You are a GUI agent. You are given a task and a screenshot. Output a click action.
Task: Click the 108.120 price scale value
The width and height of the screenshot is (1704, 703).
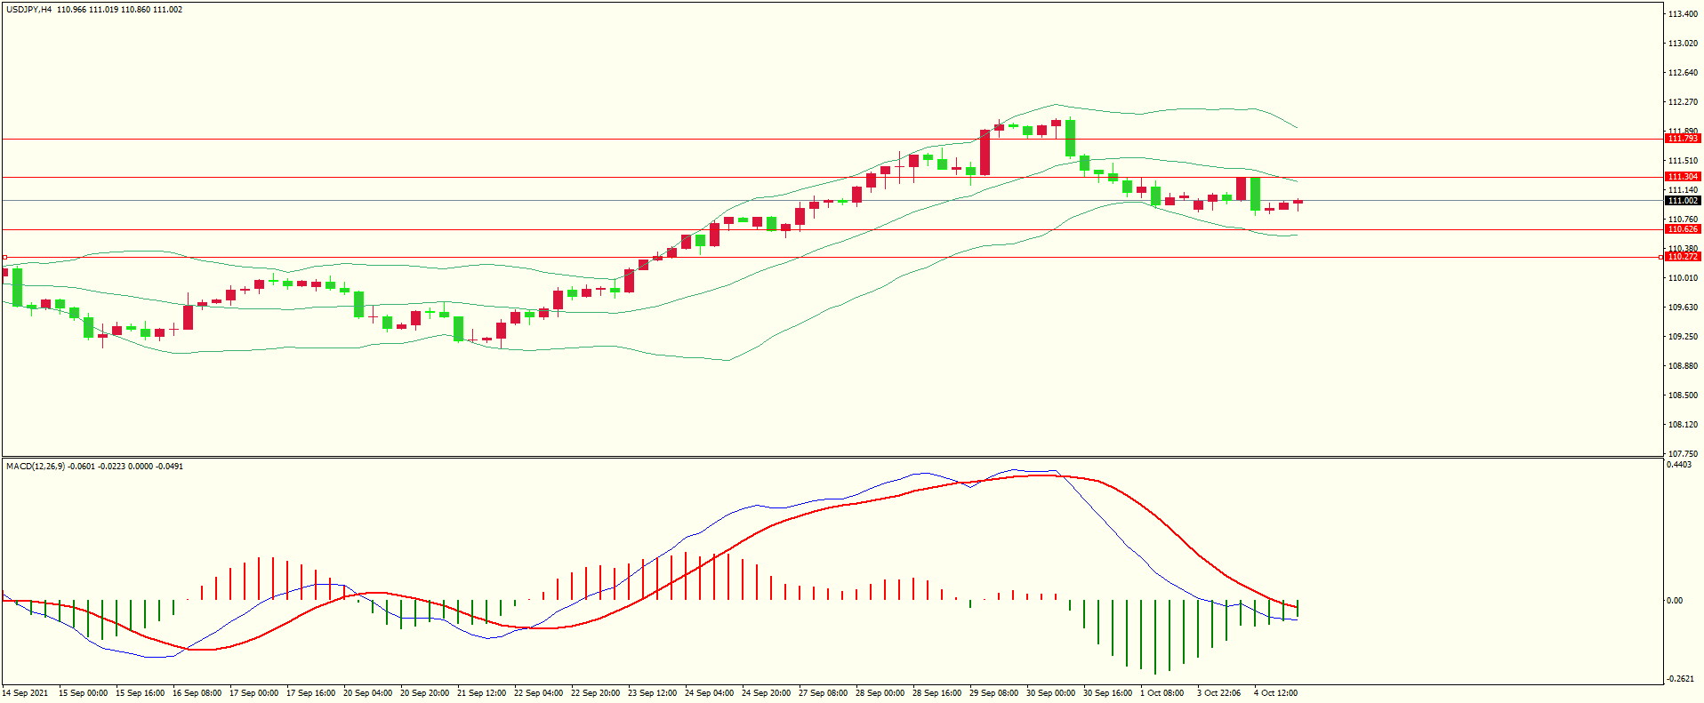pos(1683,425)
